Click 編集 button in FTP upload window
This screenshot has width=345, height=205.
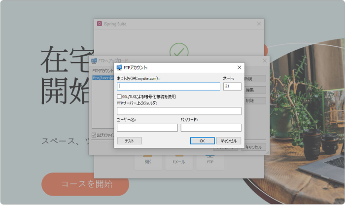pos(255,90)
